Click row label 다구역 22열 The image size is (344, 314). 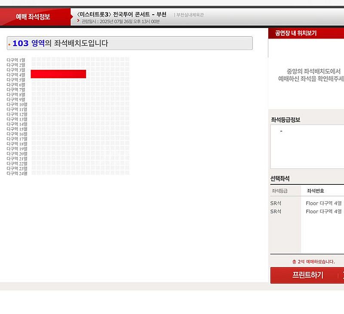17,164
